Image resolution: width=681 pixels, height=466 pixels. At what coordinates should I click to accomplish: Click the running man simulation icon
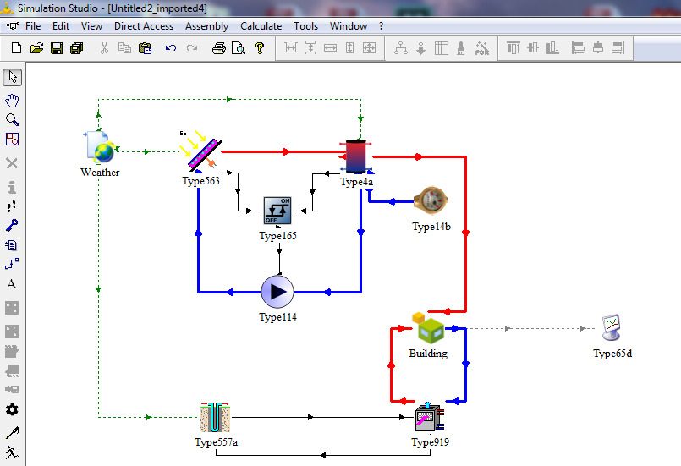click(12, 452)
